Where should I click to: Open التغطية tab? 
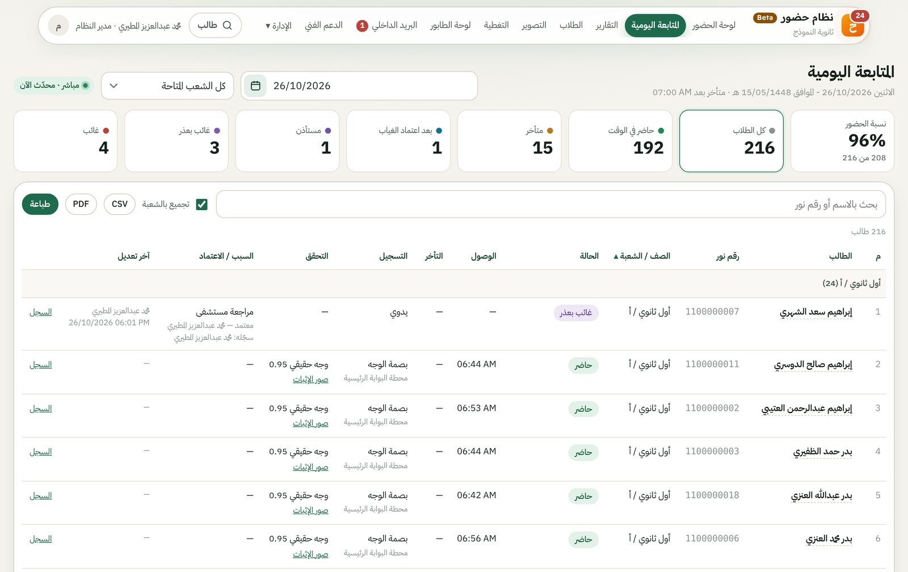[x=496, y=26]
